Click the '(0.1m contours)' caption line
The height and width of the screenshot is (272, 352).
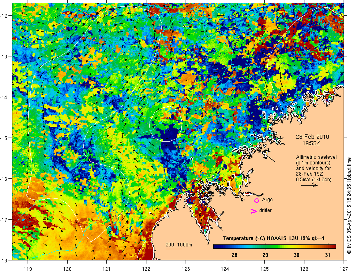point(313,163)
